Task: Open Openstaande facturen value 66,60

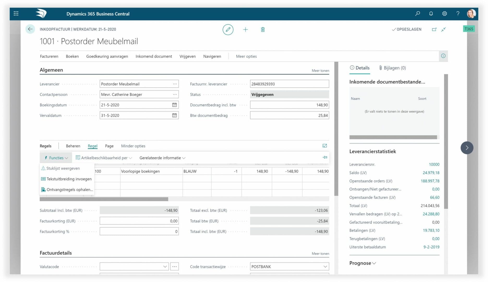Action: (x=435, y=197)
